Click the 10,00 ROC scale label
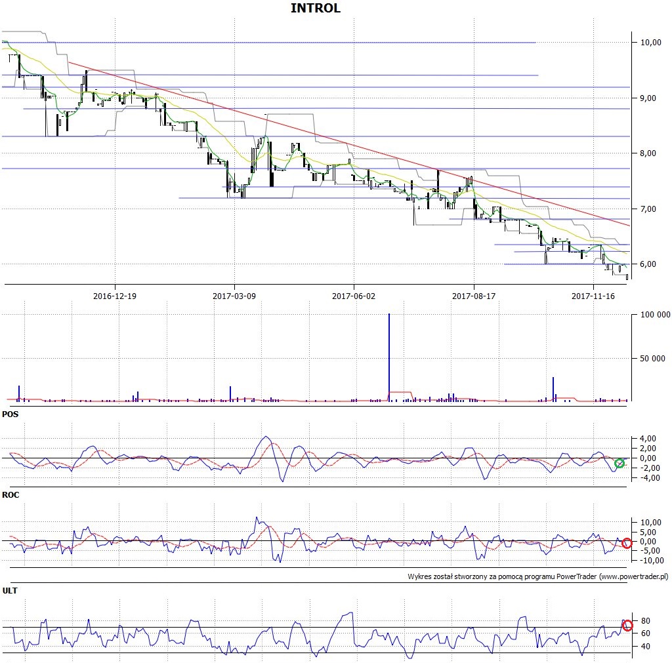This screenshot has width=672, height=663. point(650,523)
